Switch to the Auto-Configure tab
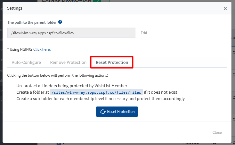235x145 pixels. [26, 62]
